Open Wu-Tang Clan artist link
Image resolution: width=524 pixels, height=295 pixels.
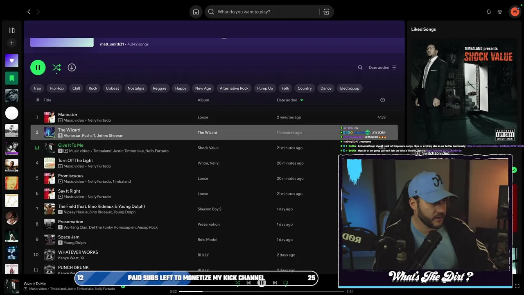coord(75,227)
